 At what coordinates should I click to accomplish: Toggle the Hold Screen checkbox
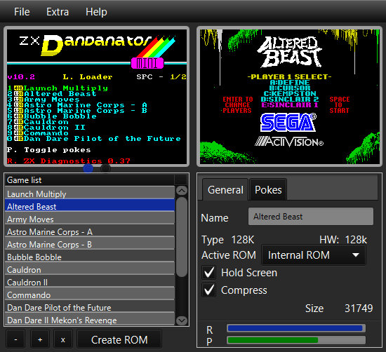tap(209, 272)
